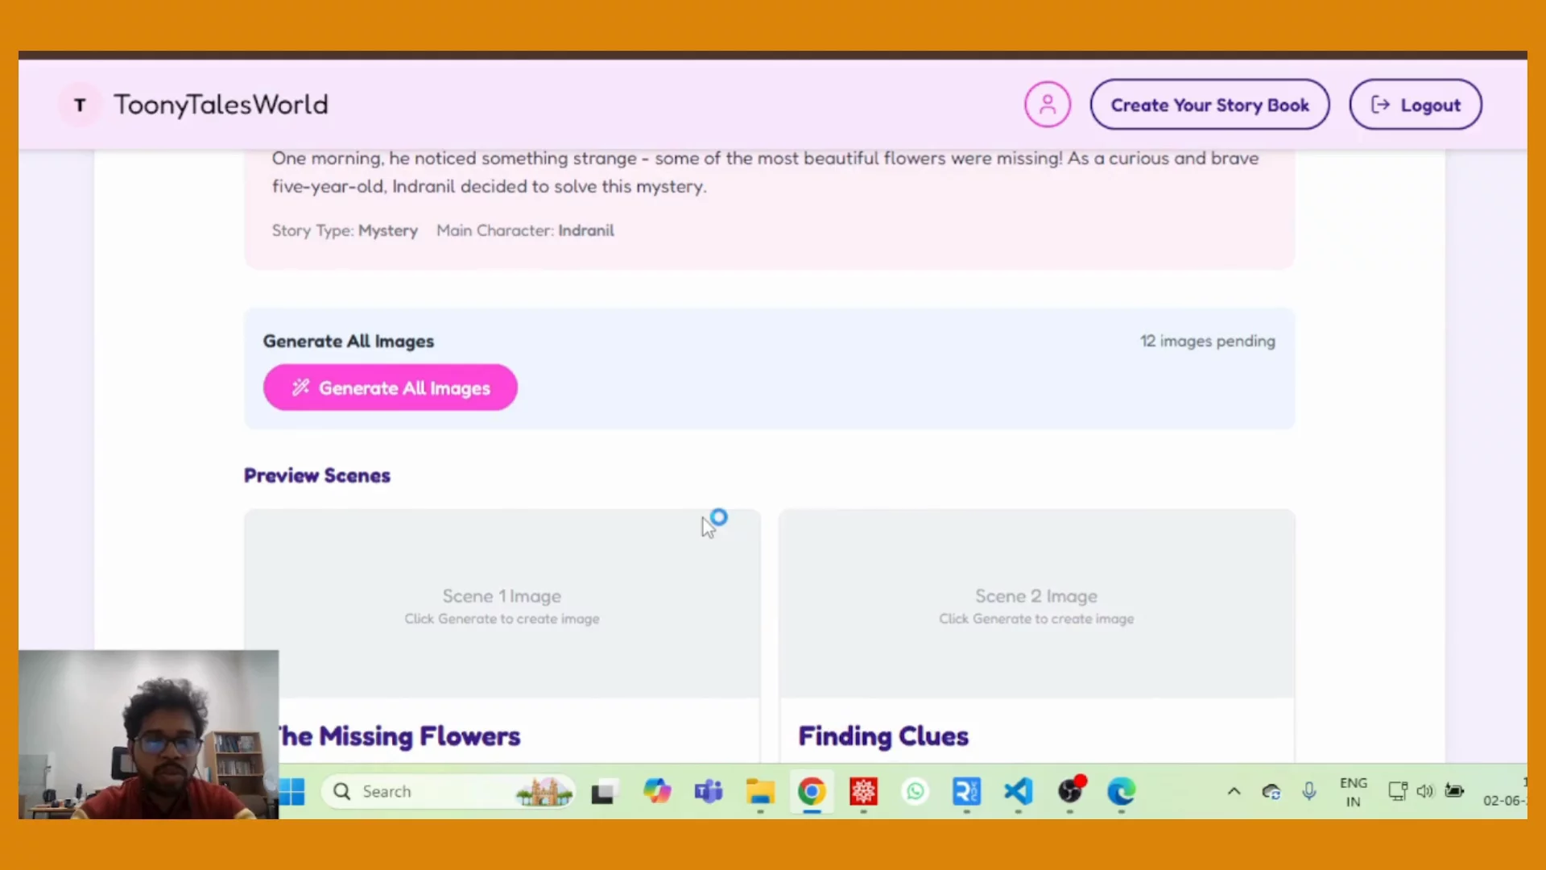Click the Finding Clues scene title
This screenshot has width=1546, height=870.
[883, 736]
